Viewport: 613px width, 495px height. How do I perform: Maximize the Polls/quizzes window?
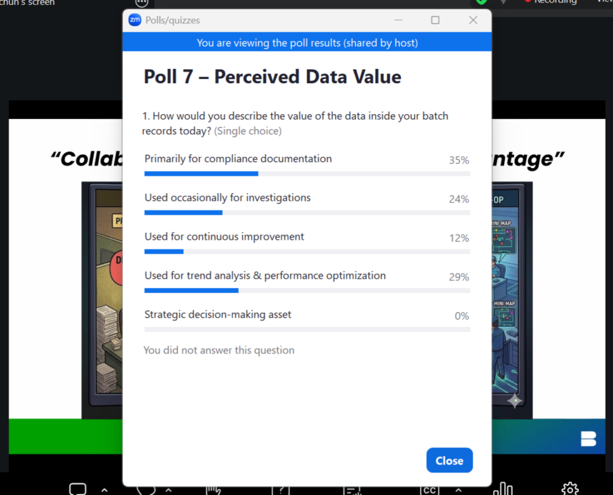pos(435,20)
